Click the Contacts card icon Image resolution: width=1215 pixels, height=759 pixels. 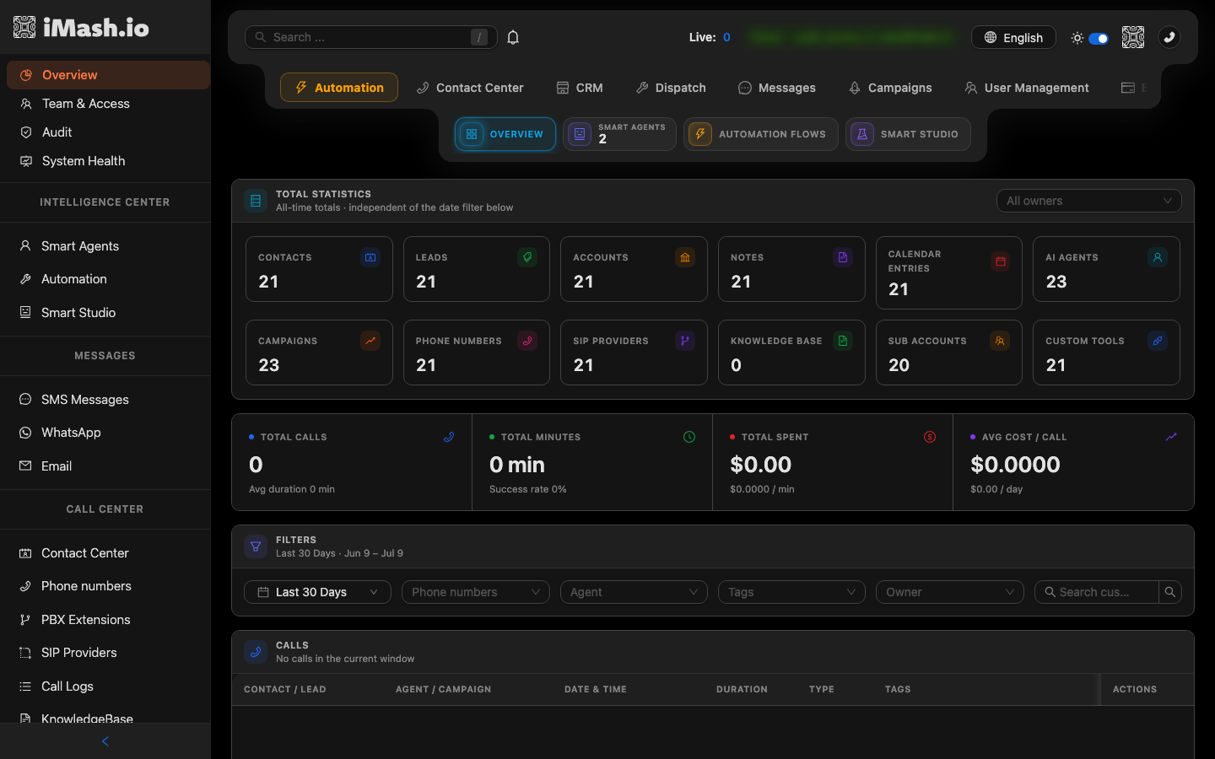(370, 257)
